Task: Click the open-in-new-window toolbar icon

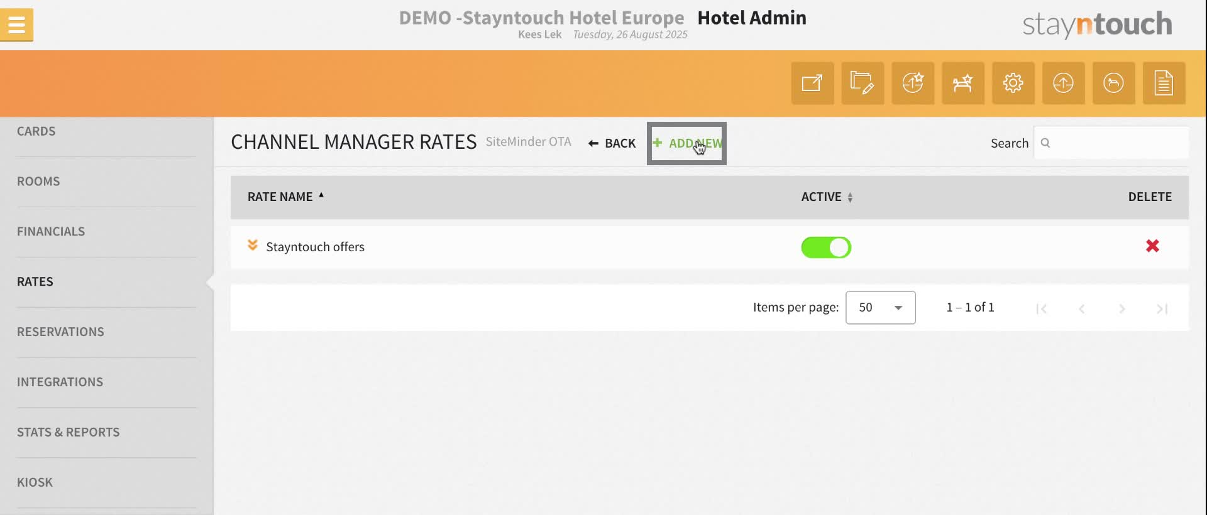Action: [812, 83]
